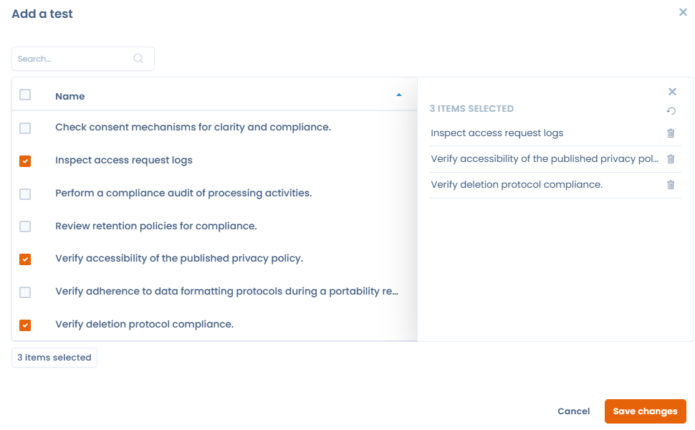695x430 pixels.
Task: Uncheck 'Verify accessibility of the published privacy policy'
Action: click(x=25, y=259)
